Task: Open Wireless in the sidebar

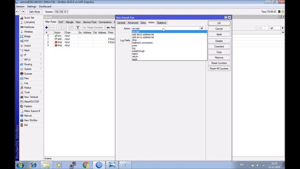Action: pyautogui.click(x=28, y=31)
